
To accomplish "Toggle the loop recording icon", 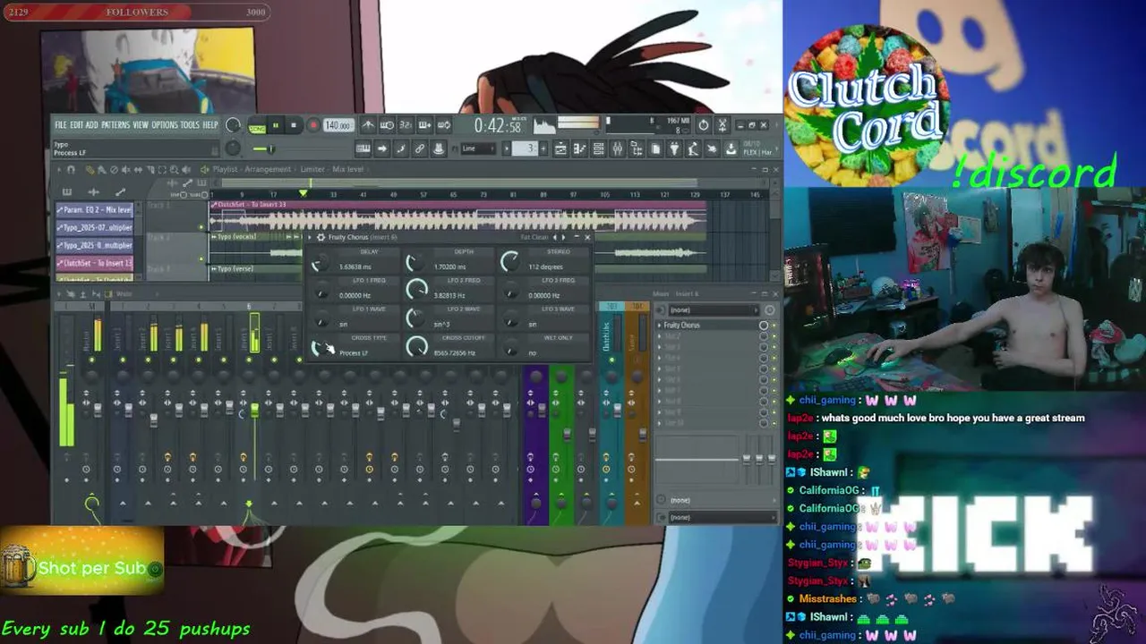I will coord(443,126).
